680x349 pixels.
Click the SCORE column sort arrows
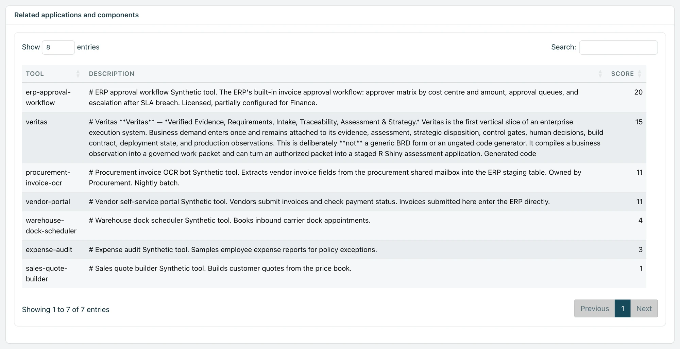[640, 74]
